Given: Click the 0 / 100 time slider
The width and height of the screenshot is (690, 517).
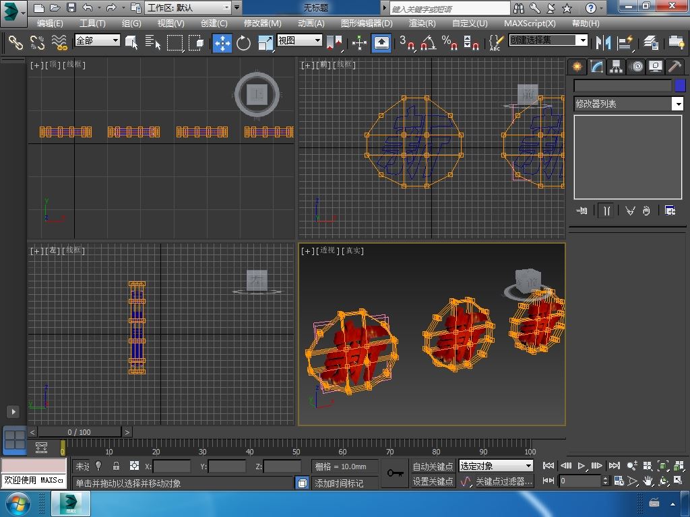Looking at the screenshot, I should pyautogui.click(x=80, y=432).
